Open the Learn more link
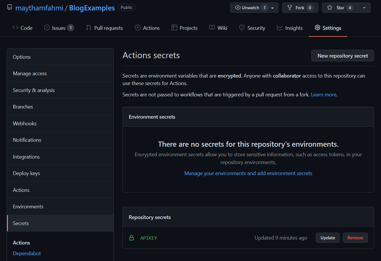 click(324, 95)
